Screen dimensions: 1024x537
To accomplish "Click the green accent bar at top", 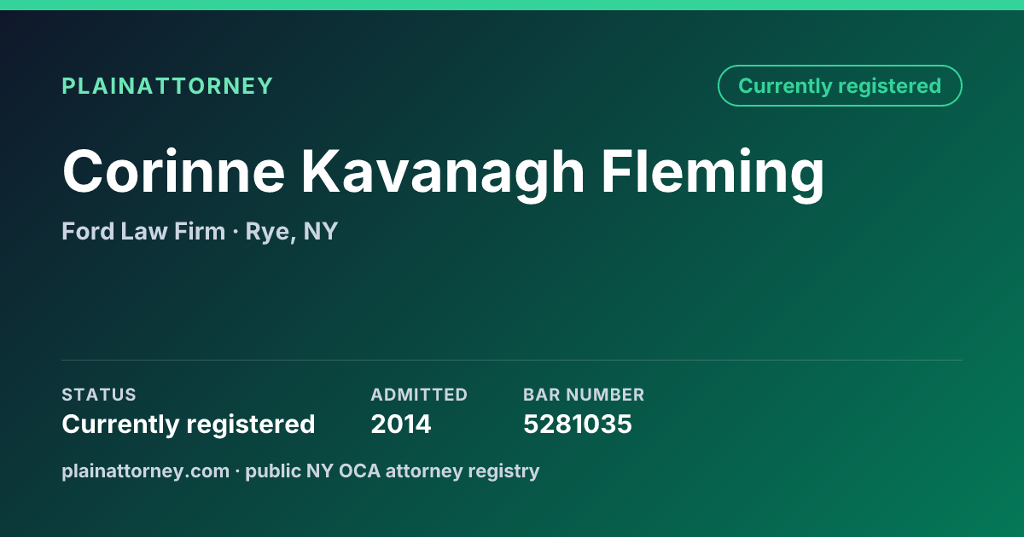I will [512, 5].
